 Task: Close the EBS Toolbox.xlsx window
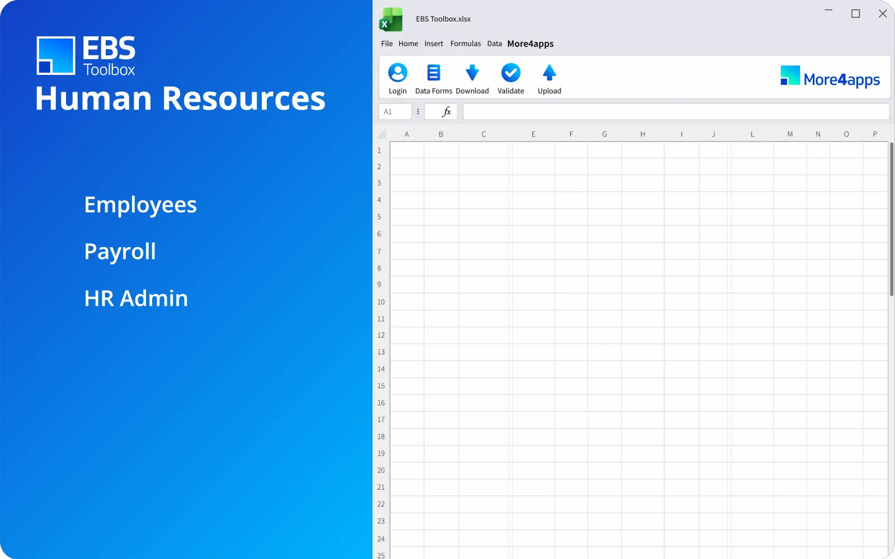(883, 13)
